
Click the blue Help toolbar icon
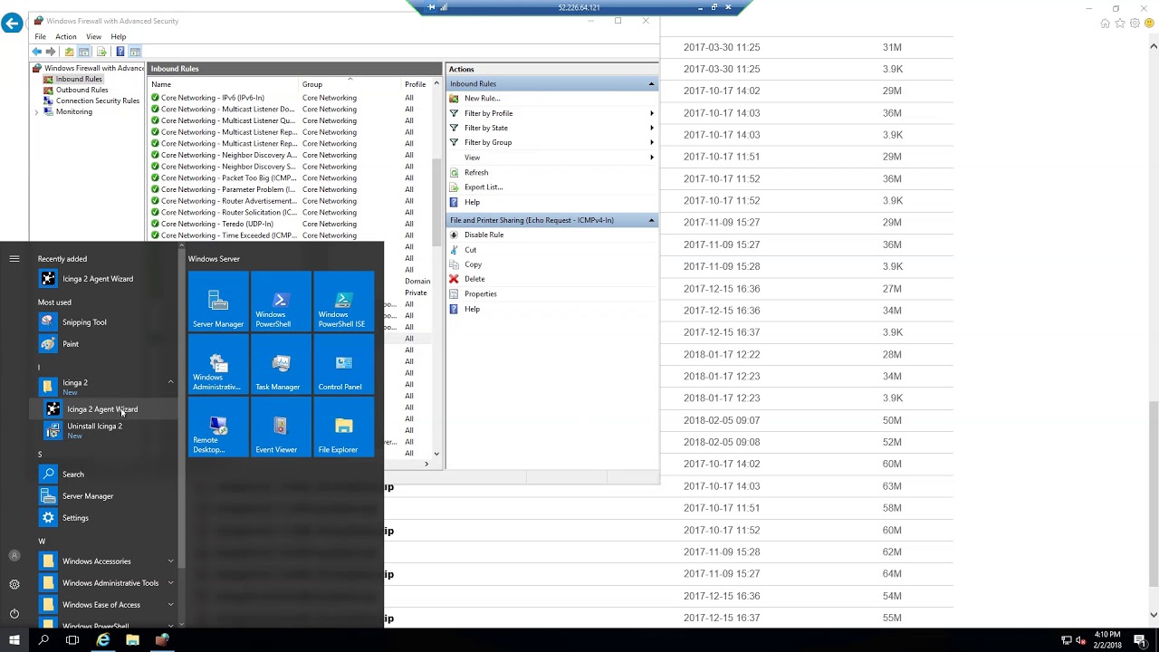[120, 52]
